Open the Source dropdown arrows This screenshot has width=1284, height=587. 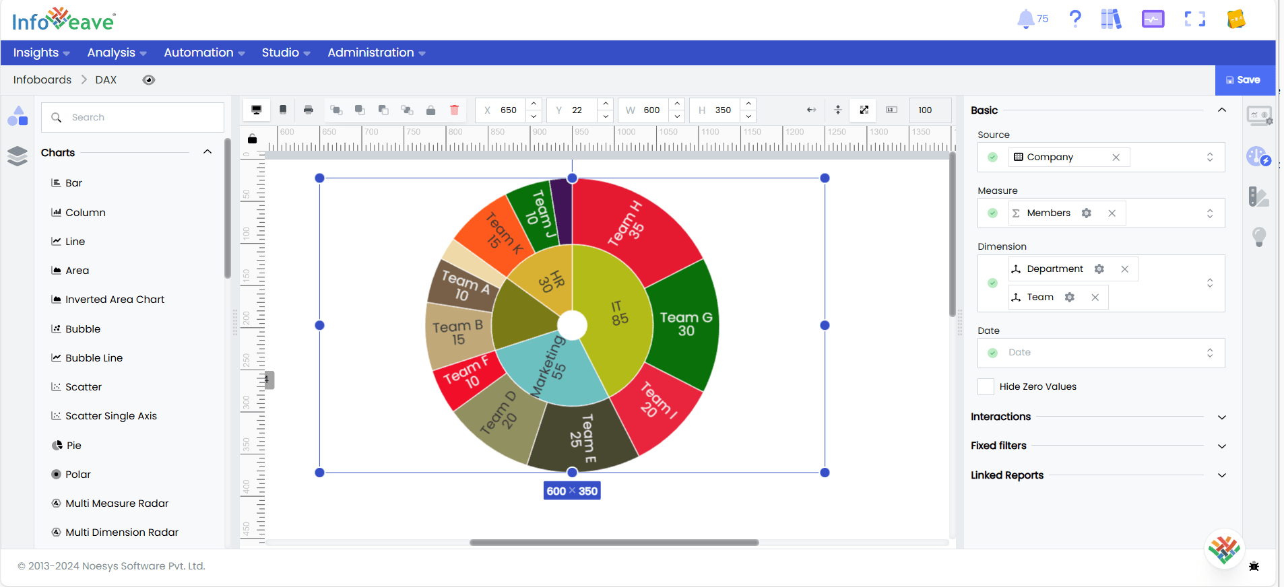coord(1210,157)
